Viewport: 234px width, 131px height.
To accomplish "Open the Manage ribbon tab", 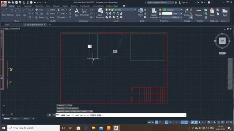I will point(56,6).
